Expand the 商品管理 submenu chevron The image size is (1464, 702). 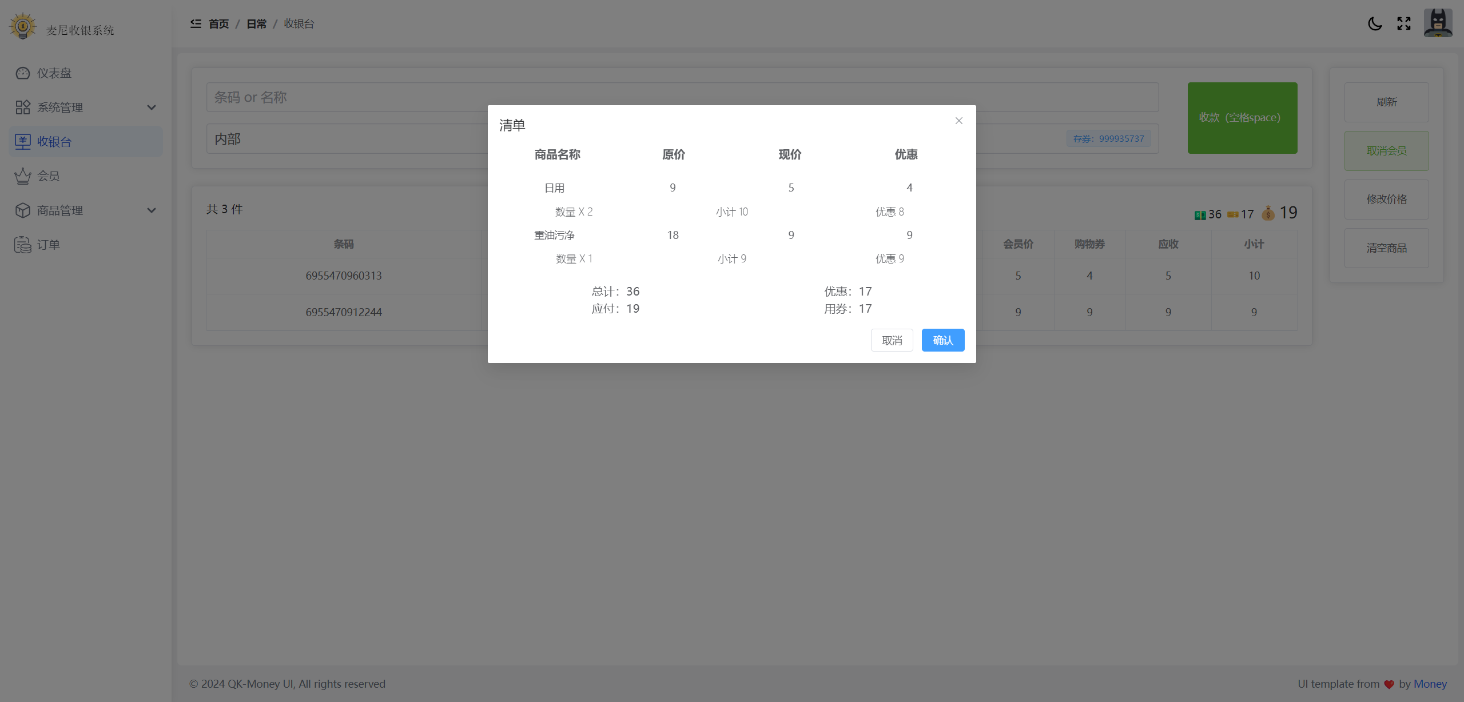pos(152,210)
